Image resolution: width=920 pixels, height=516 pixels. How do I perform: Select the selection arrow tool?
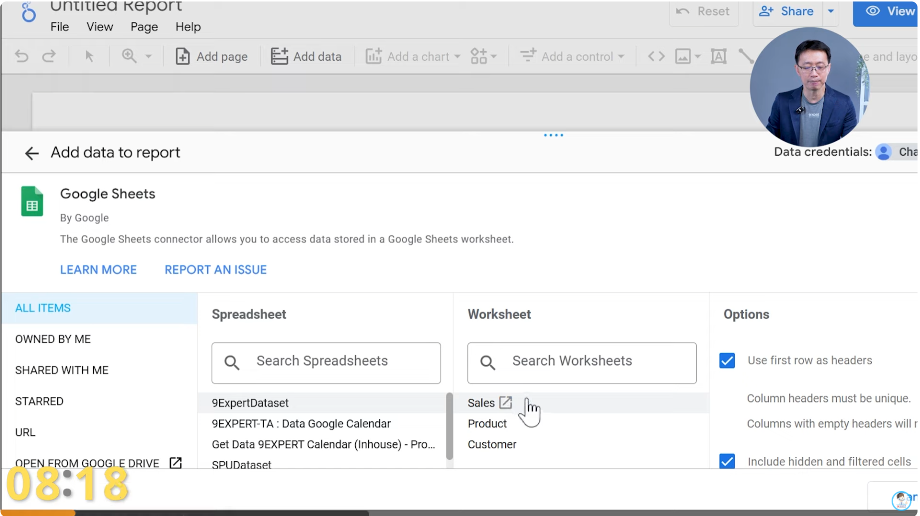[x=89, y=56]
